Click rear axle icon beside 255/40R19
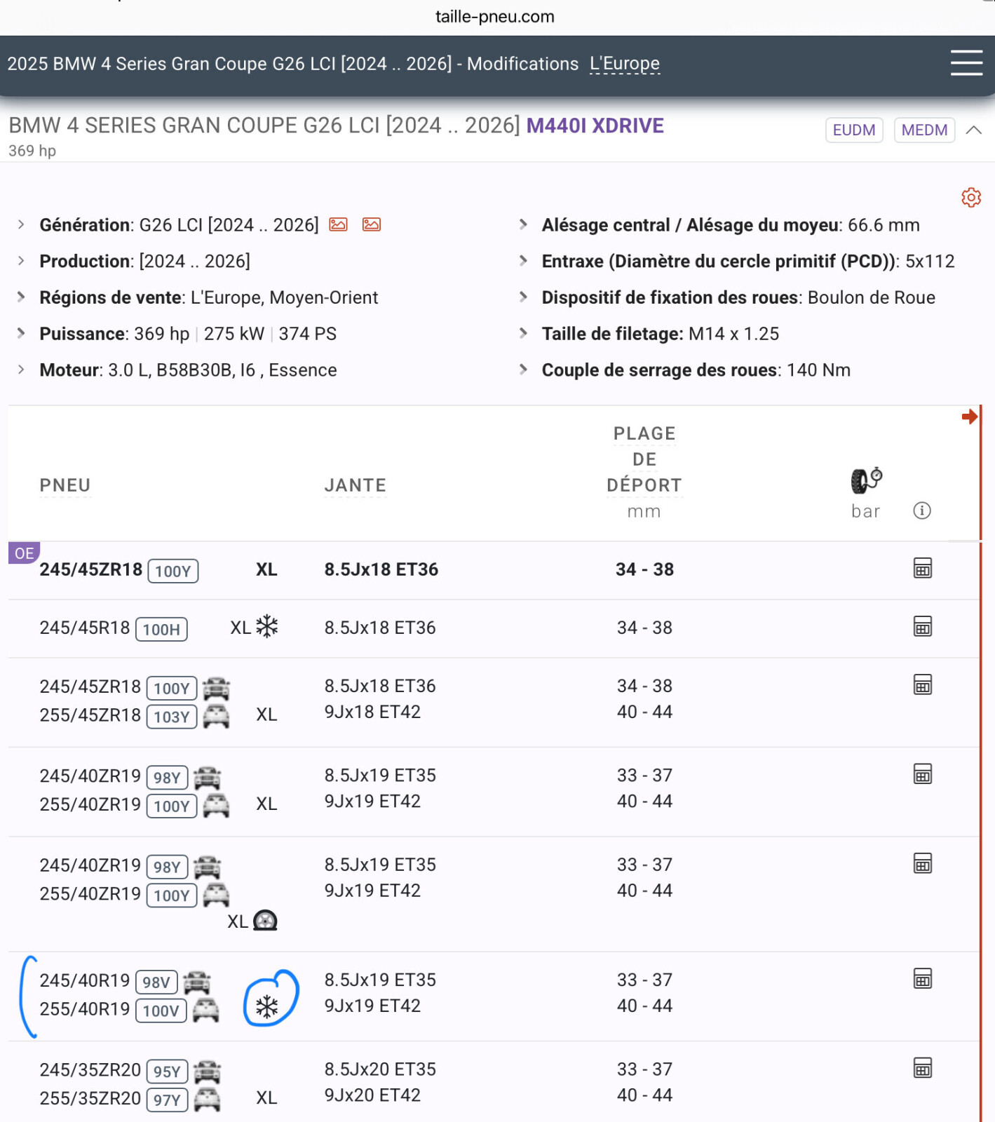This screenshot has height=1122, width=995. click(x=206, y=1011)
